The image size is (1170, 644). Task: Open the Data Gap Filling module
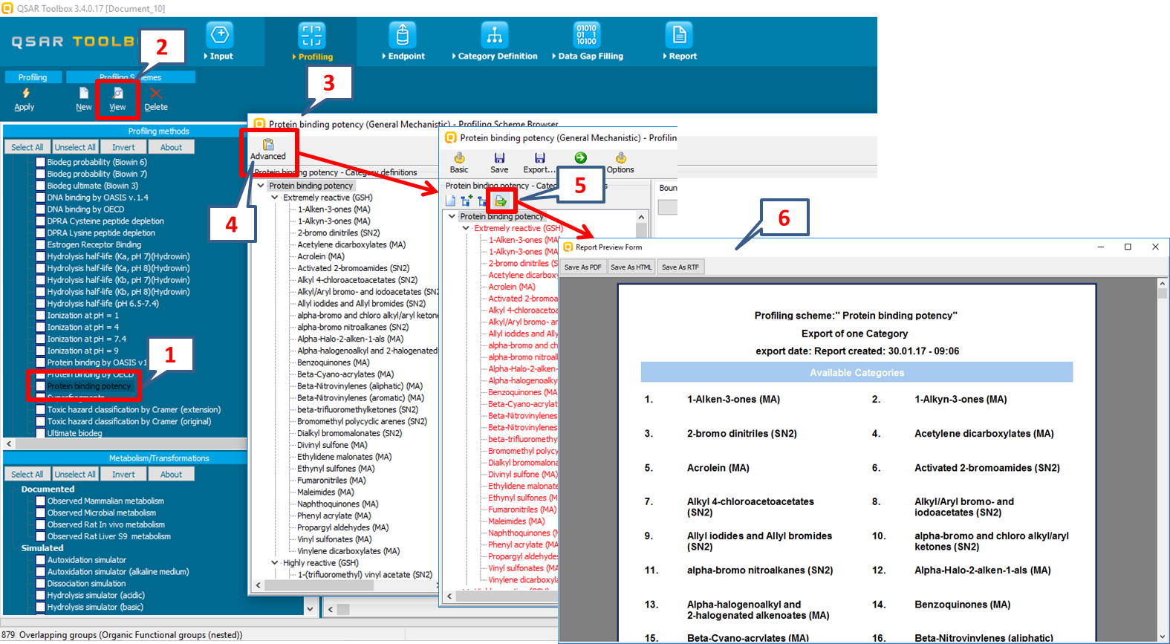pyautogui.click(x=588, y=42)
